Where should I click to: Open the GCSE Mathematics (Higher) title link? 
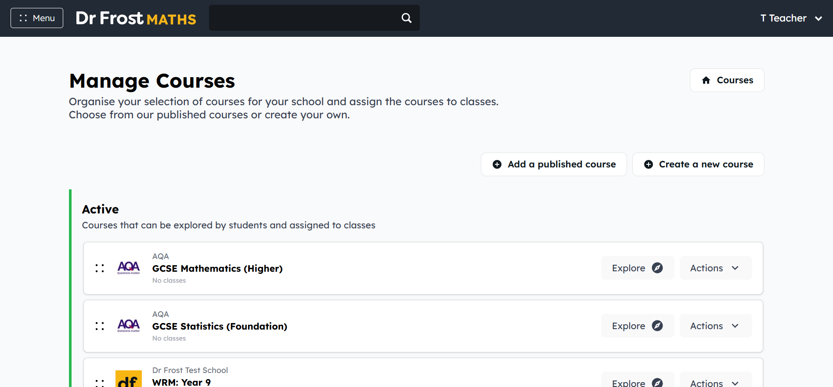pyautogui.click(x=217, y=268)
